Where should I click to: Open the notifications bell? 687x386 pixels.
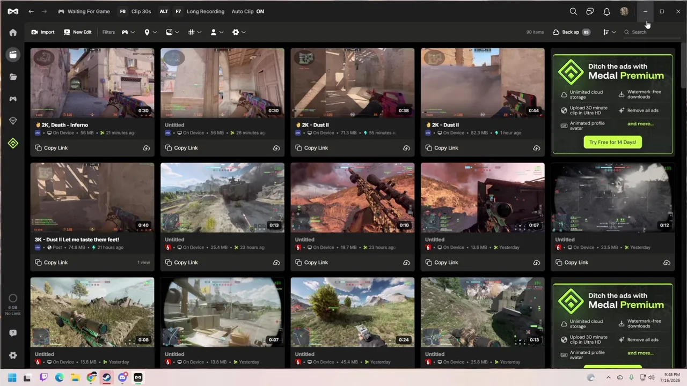coord(606,11)
